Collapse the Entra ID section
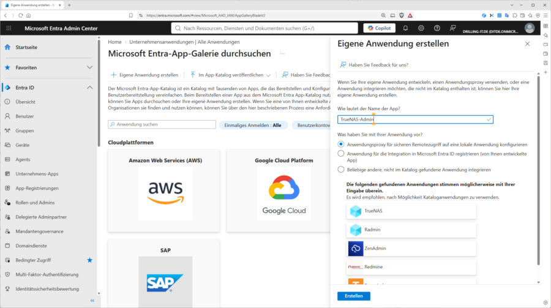 [89, 88]
